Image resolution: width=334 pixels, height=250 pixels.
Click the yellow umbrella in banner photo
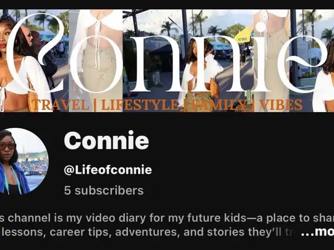(x=244, y=35)
